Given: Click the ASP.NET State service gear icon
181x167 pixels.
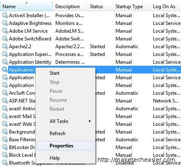Looking at the screenshot, I should pyautogui.click(x=5, y=100).
